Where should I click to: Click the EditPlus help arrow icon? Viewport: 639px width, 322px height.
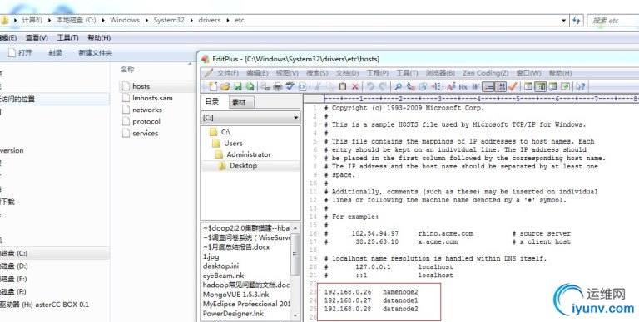pyautogui.click(x=580, y=86)
